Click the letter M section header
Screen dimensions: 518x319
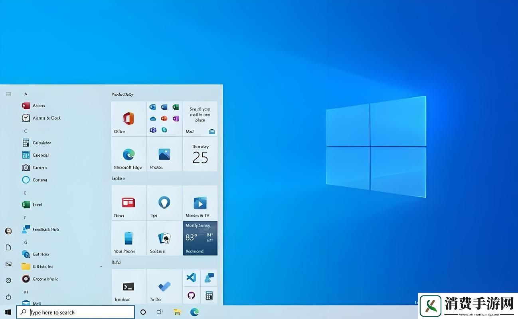point(26,291)
